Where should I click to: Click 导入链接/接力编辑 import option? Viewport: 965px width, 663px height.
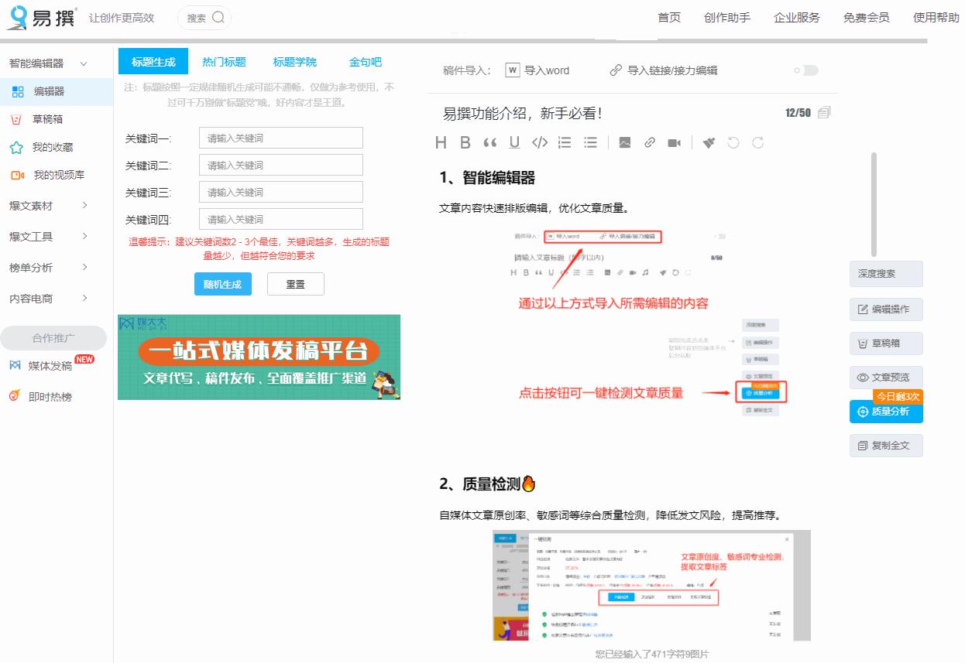tap(664, 70)
